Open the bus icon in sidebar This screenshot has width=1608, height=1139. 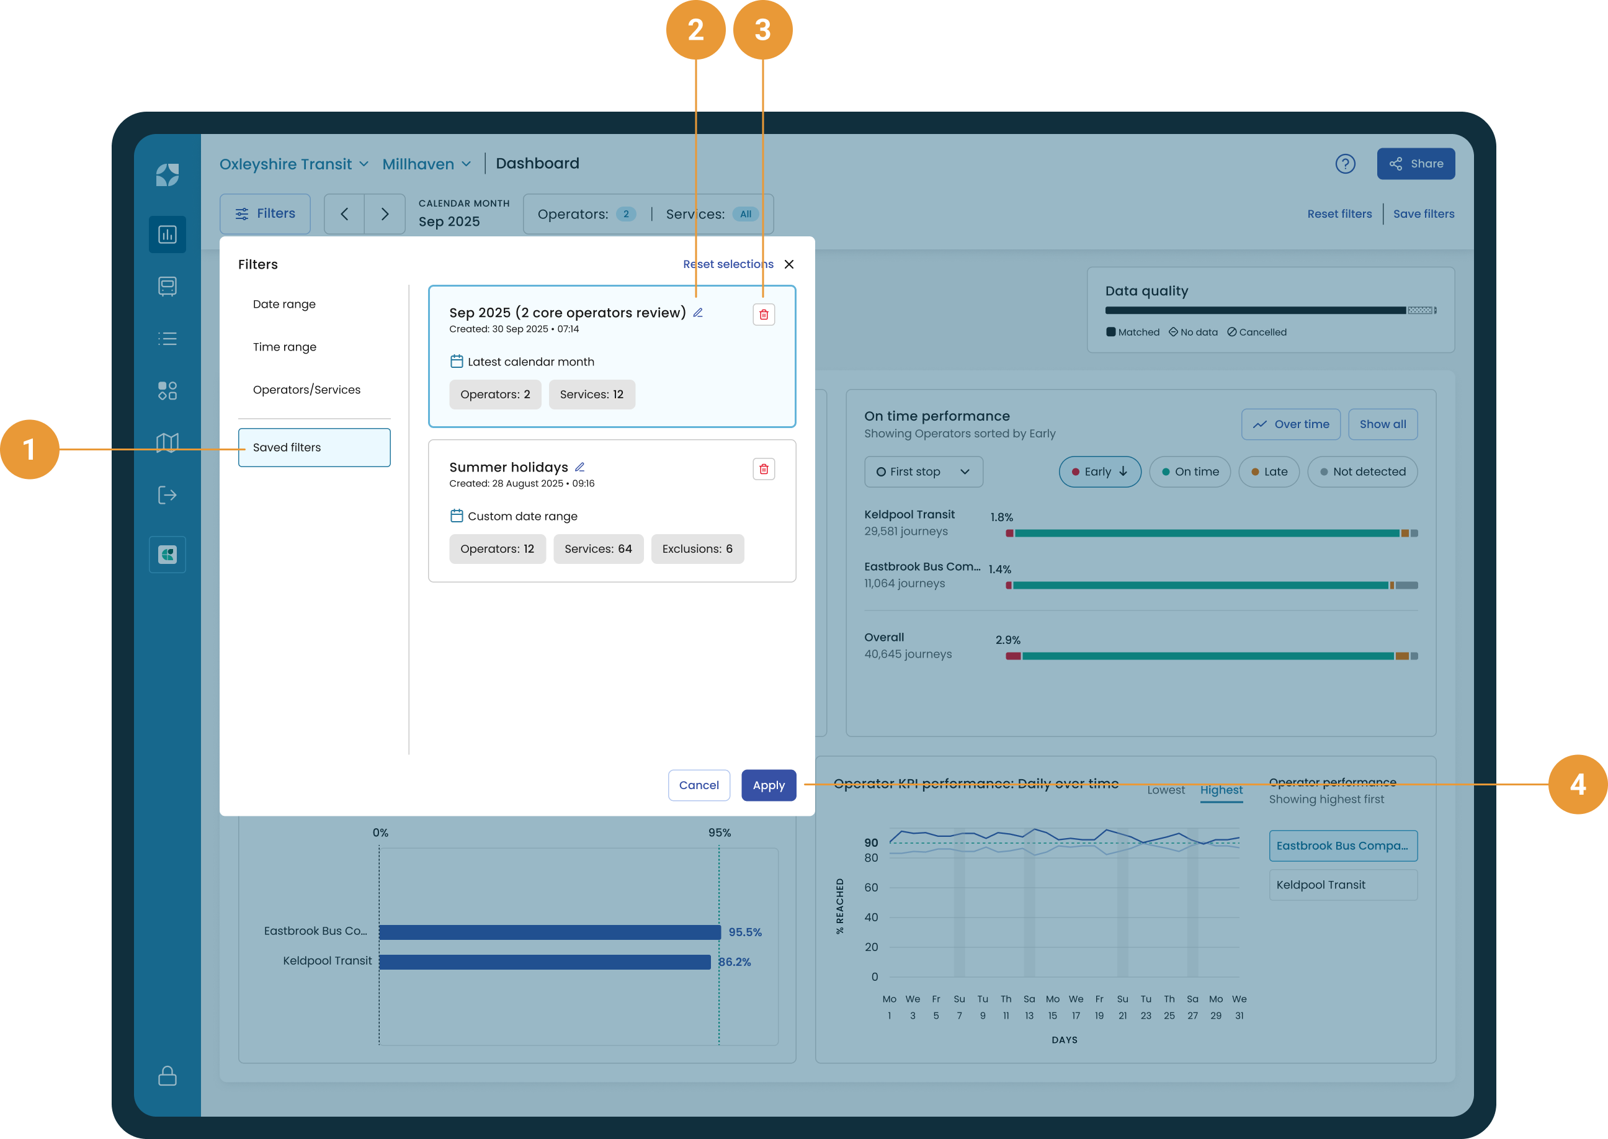click(167, 286)
